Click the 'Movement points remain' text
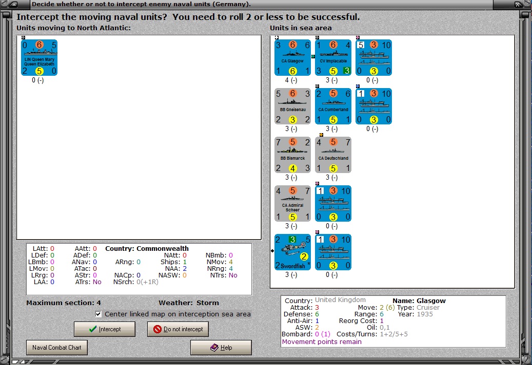The width and height of the screenshot is (532, 365). [322, 342]
